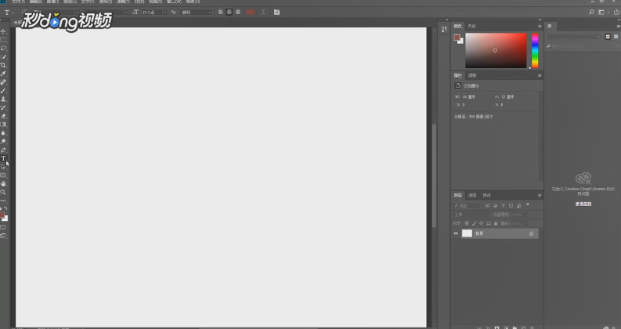This screenshot has width=621, height=329.
Task: Create warped text in options bar
Action: coord(263,13)
